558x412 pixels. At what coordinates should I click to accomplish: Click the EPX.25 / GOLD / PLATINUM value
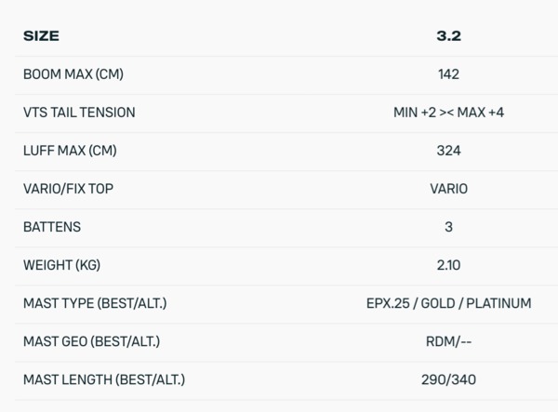coord(448,303)
